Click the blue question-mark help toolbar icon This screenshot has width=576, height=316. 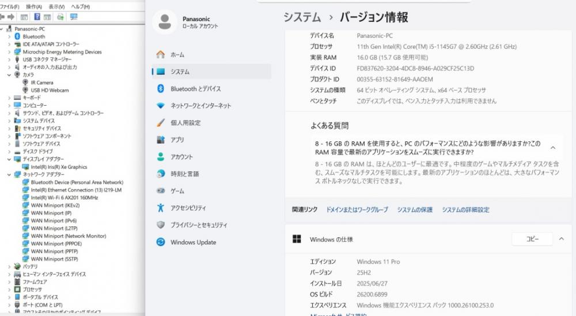click(37, 17)
